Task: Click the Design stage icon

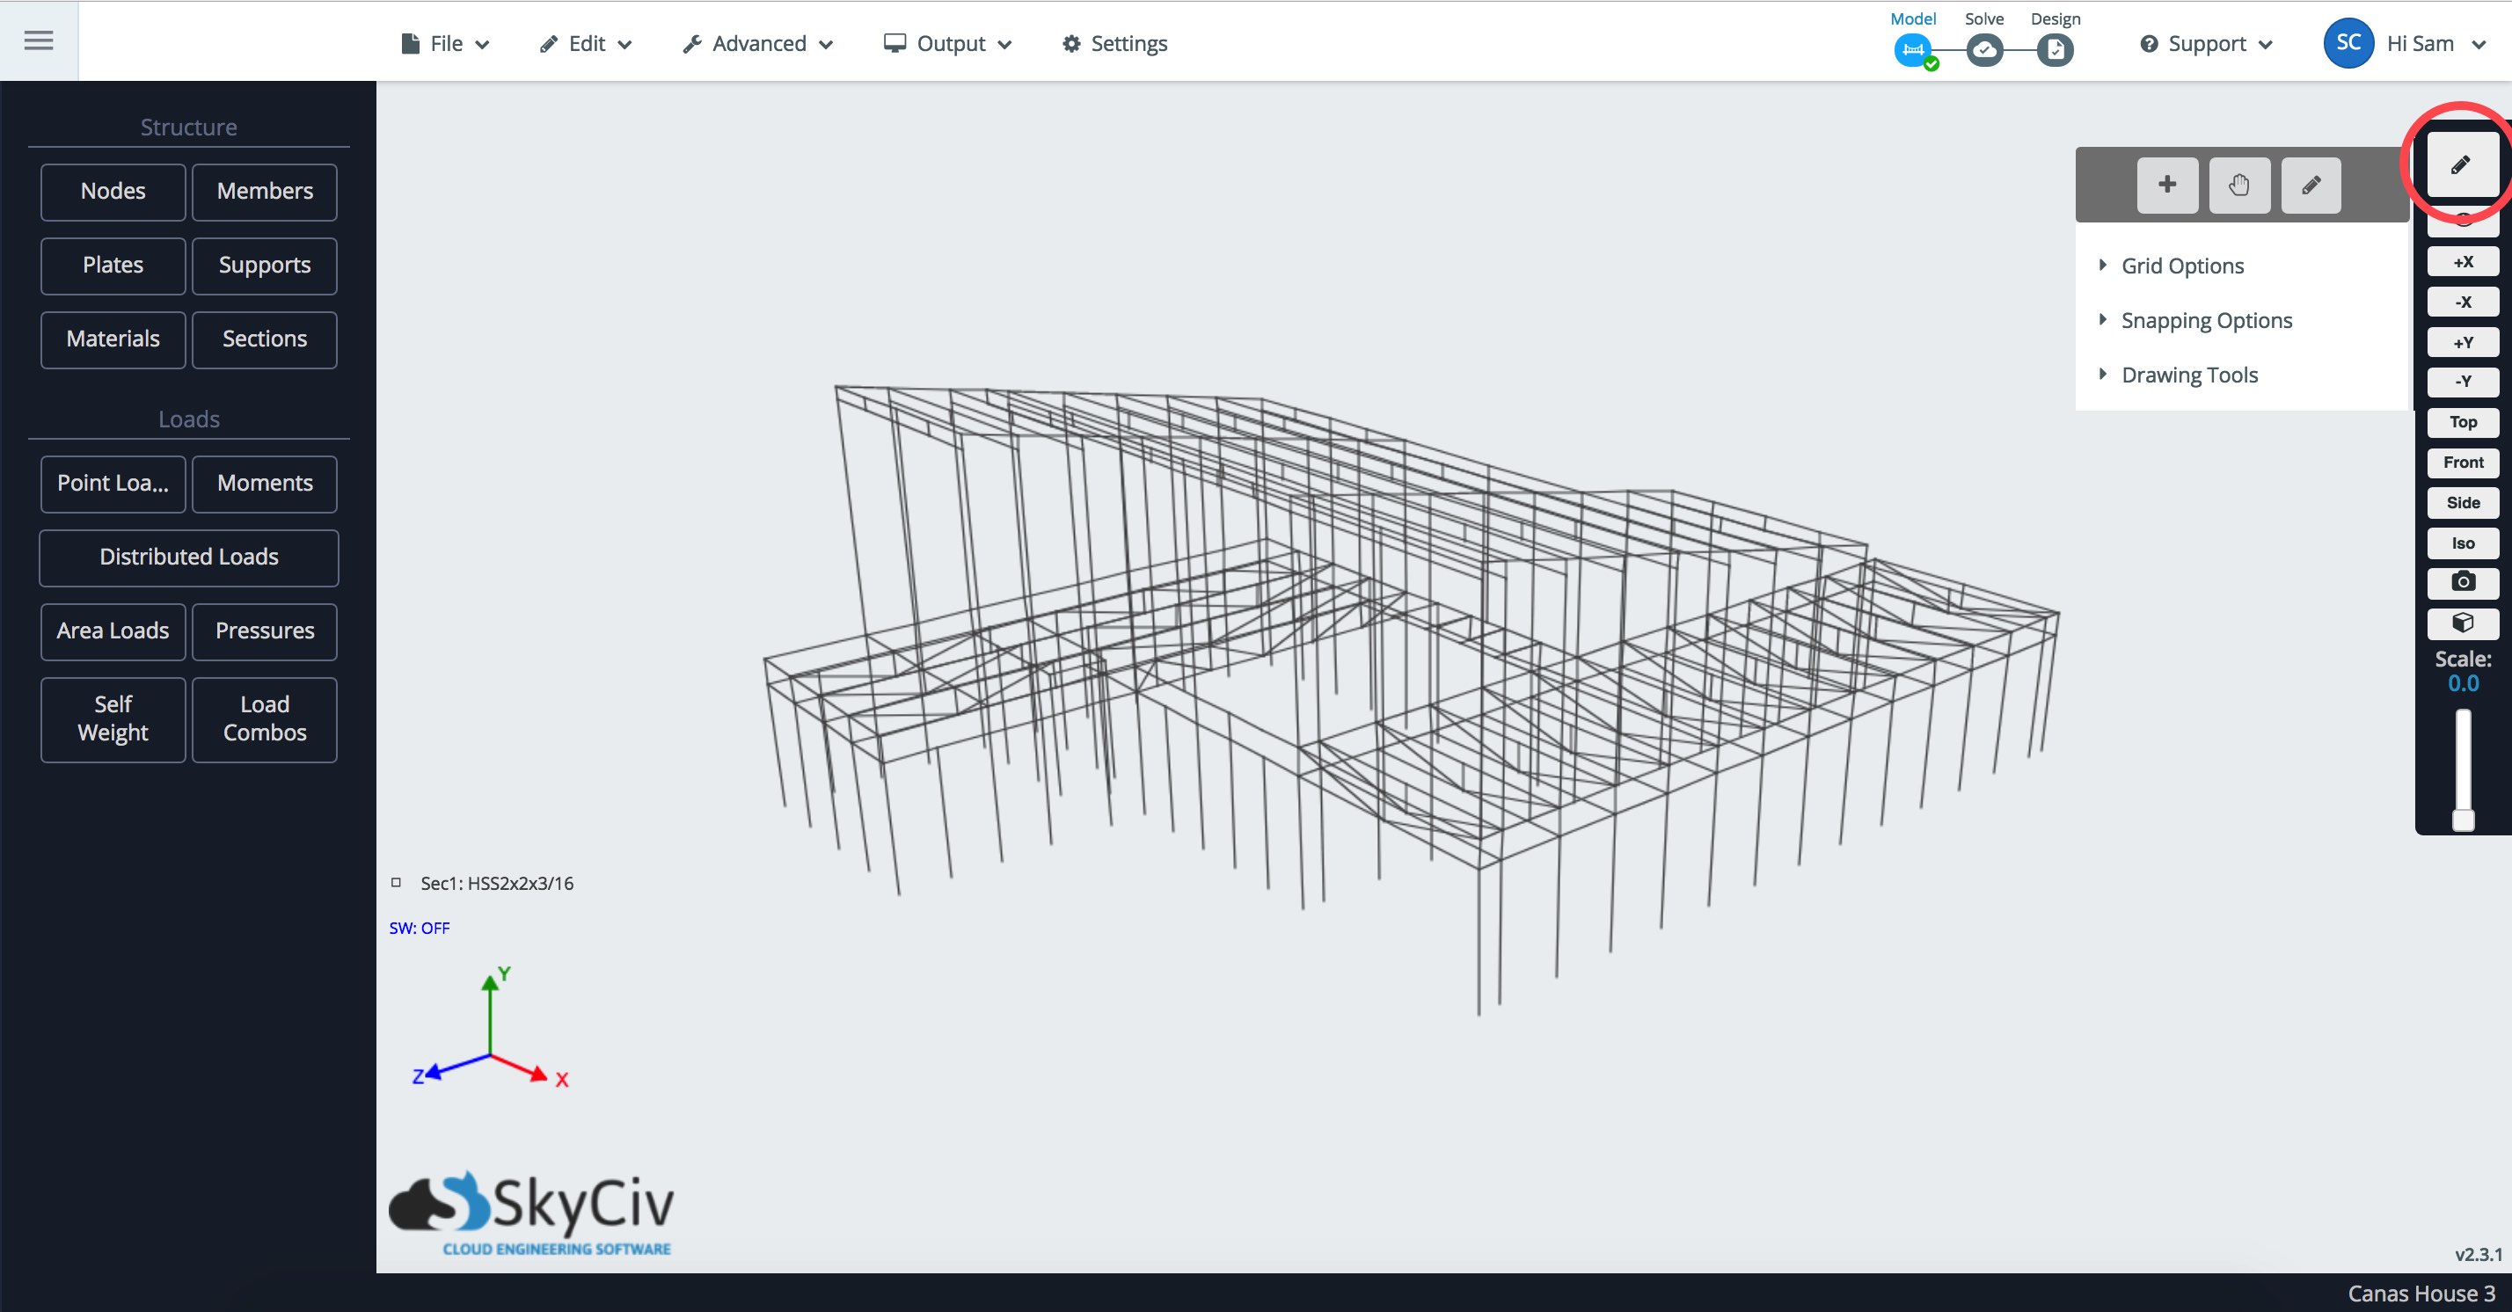Action: click(2056, 50)
